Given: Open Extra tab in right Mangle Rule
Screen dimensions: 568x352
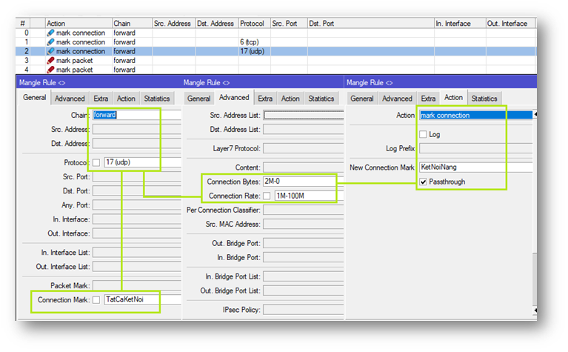Looking at the screenshot, I should click(x=428, y=99).
